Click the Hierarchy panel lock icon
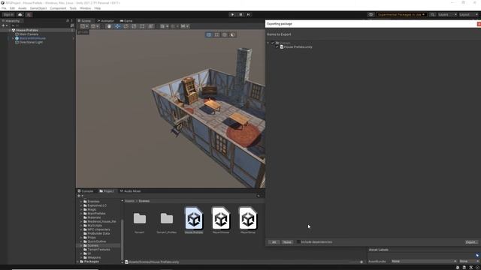The image size is (481, 270). tap(68, 21)
